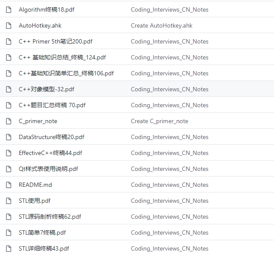Open commit message in Algorithm终稿18.pdf row
The image size is (274, 254).
click(x=170, y=9)
